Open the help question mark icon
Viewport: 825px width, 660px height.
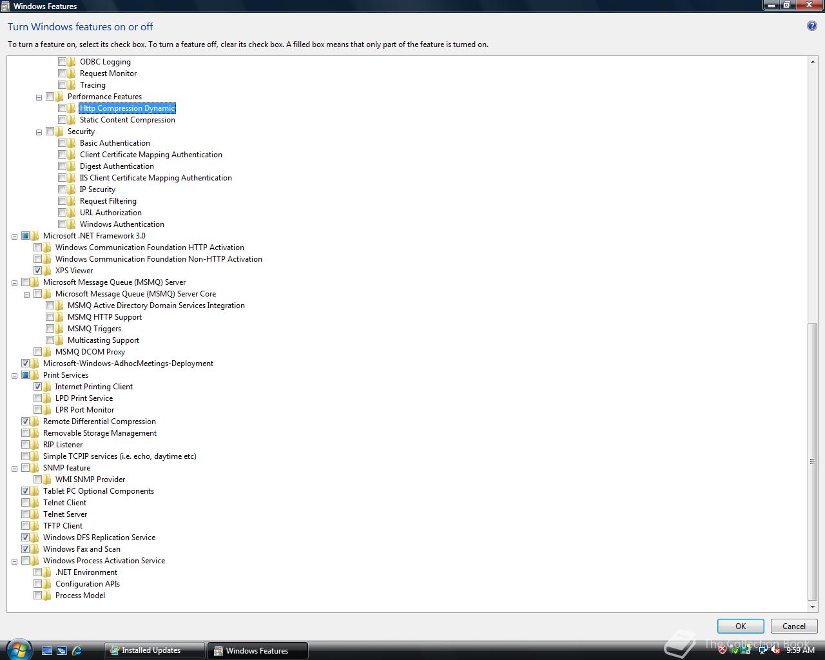coord(812,26)
